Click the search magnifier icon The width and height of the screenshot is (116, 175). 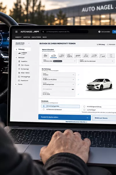[x=43, y=32]
